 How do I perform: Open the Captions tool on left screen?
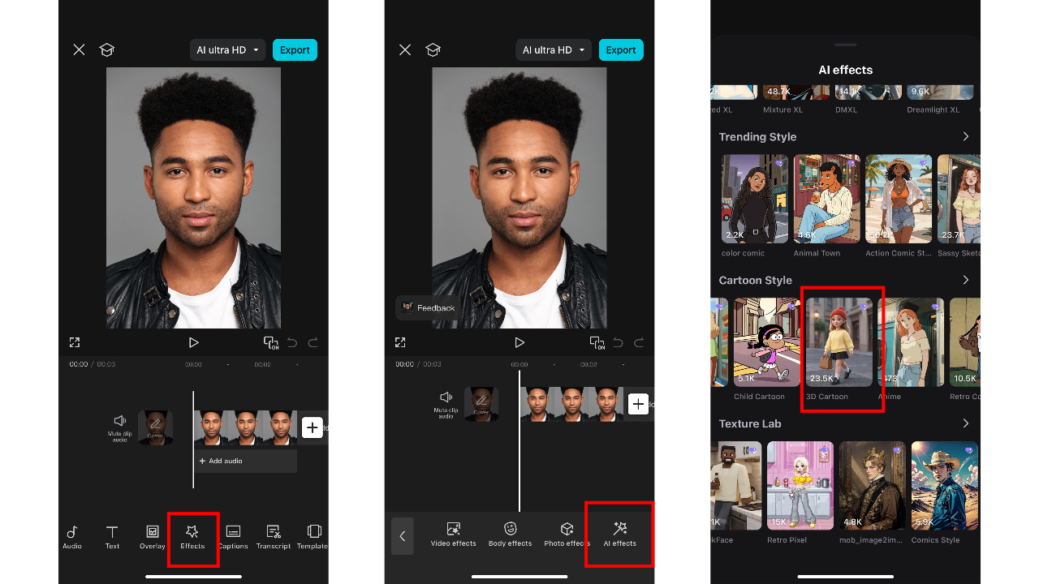(x=233, y=537)
